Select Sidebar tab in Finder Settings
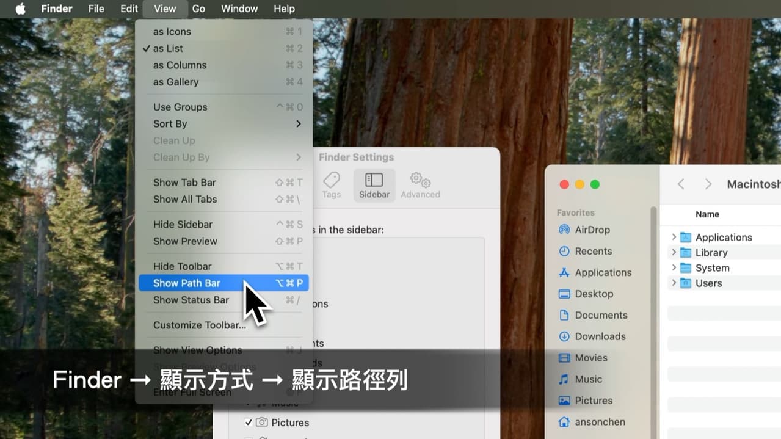781x439 pixels. point(374,185)
